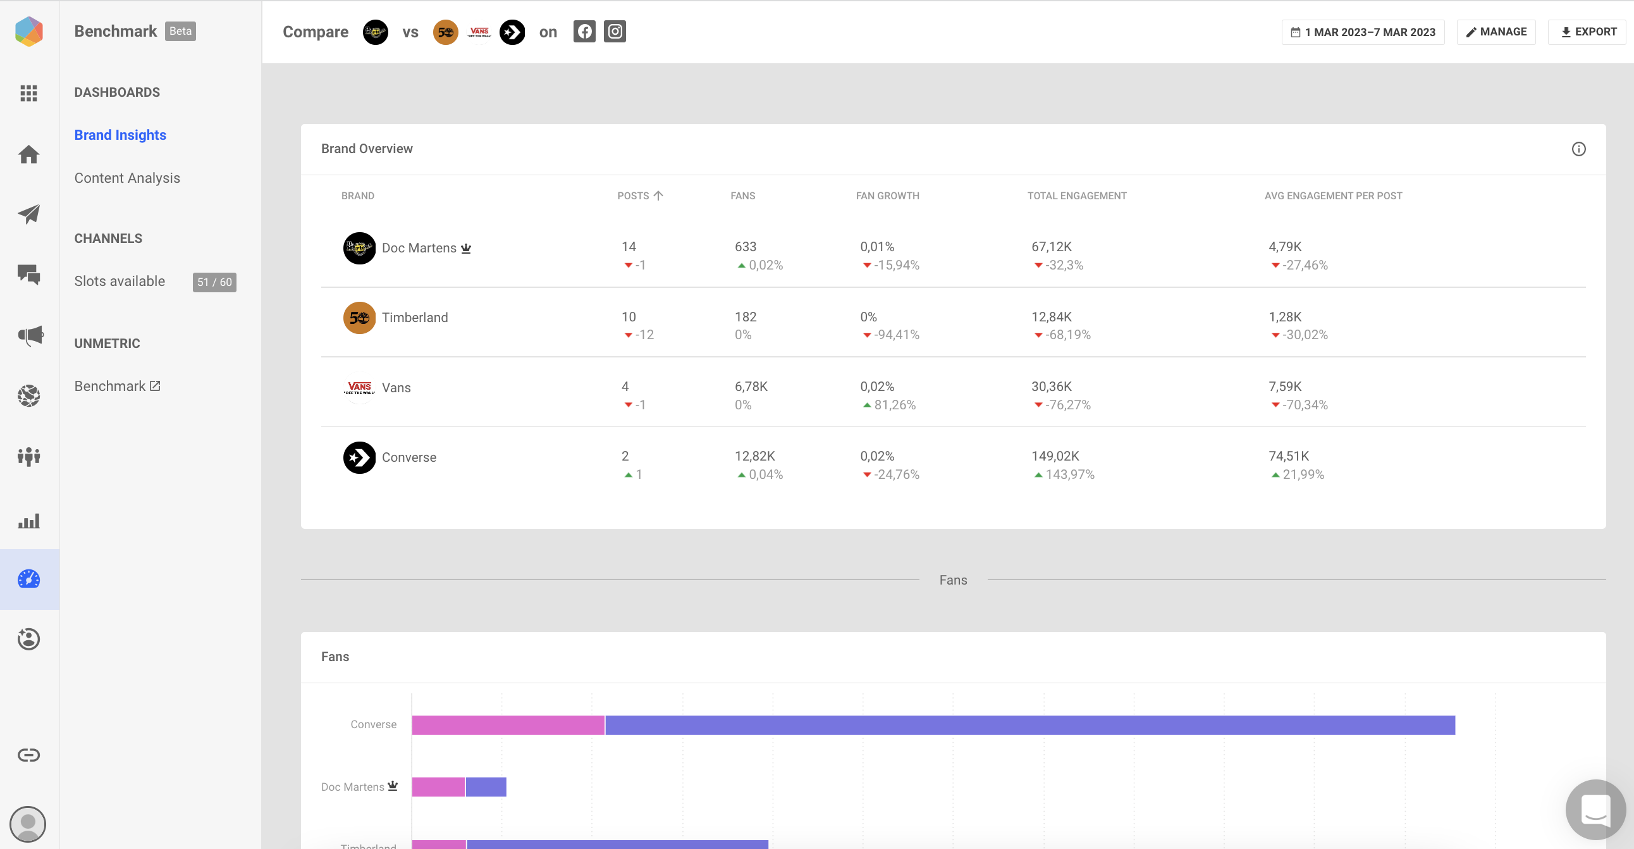Click Doc Martens pink bar segment in chart
1634x849 pixels.
click(438, 787)
